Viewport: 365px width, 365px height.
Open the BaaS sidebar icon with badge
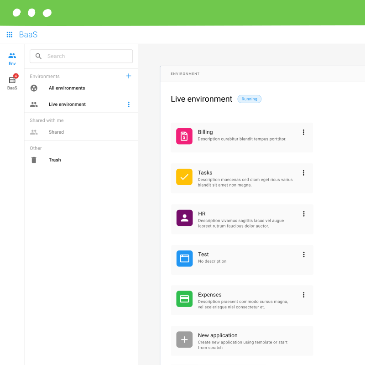pos(12,82)
